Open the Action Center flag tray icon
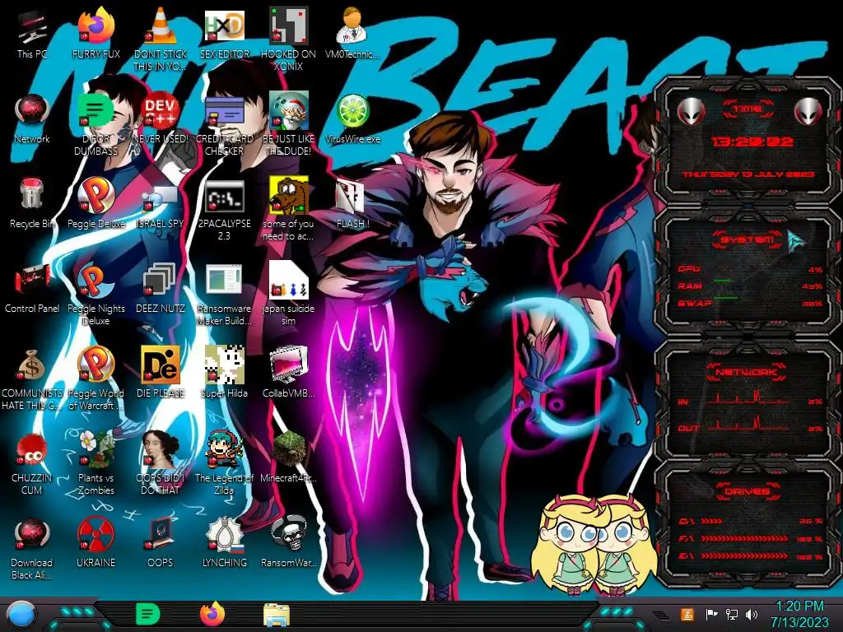The height and width of the screenshot is (632, 843). tap(711, 614)
